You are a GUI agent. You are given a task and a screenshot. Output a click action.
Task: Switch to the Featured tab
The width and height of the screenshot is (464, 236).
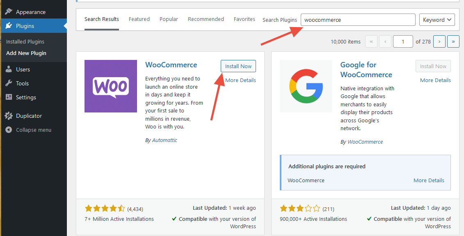(x=139, y=19)
